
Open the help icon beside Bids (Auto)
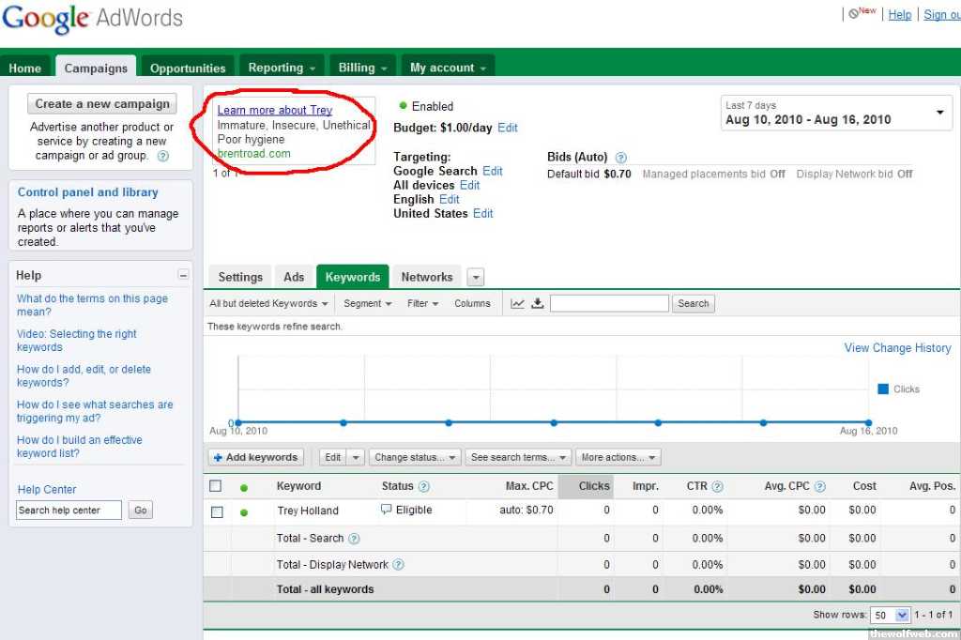click(x=620, y=158)
